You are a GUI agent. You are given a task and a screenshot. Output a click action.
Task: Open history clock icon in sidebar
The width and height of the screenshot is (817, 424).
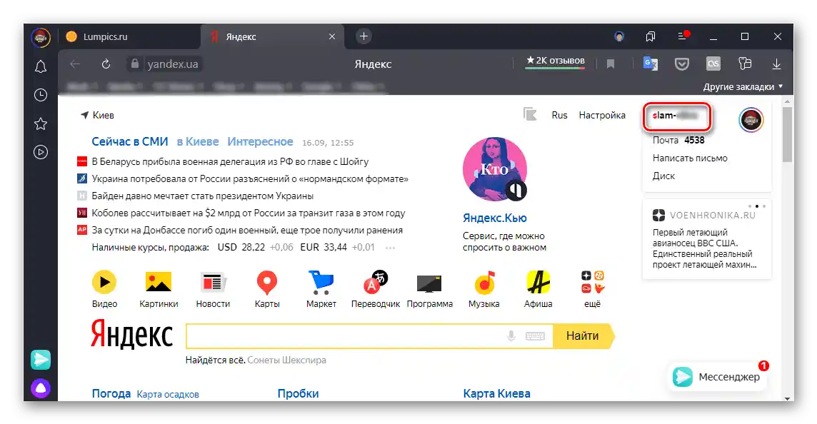[x=41, y=95]
